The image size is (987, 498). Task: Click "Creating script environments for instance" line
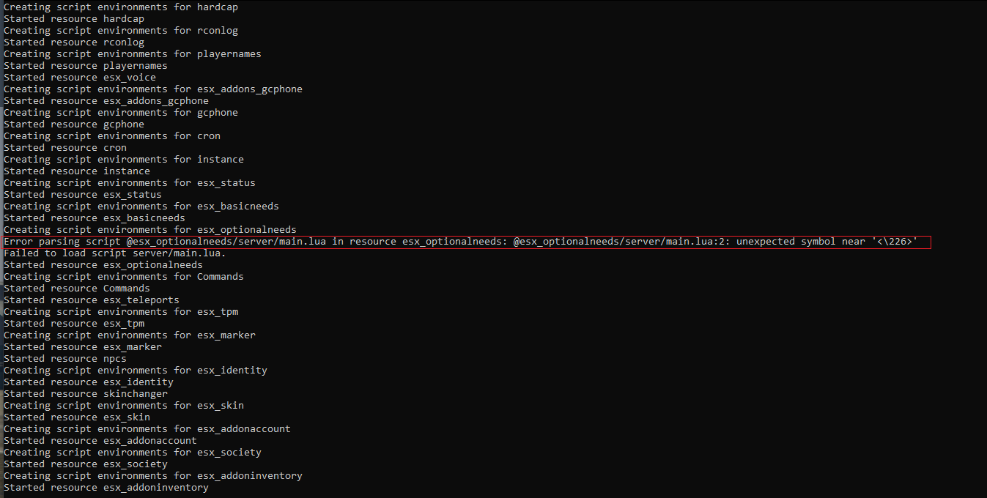click(124, 160)
